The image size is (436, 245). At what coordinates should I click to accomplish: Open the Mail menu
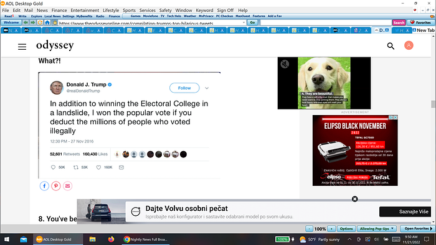[29, 11]
